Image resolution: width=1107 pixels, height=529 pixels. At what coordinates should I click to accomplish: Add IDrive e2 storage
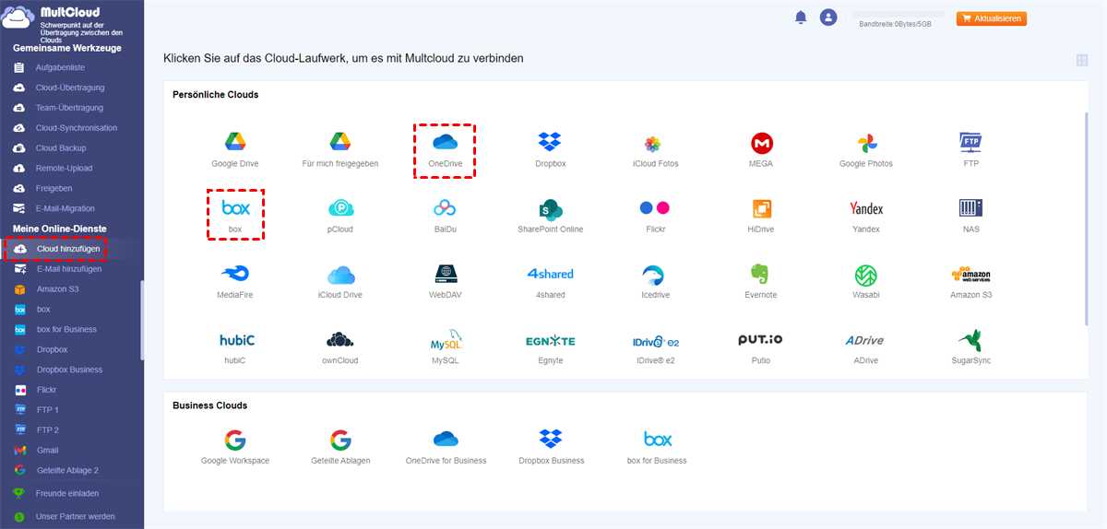[655, 347]
